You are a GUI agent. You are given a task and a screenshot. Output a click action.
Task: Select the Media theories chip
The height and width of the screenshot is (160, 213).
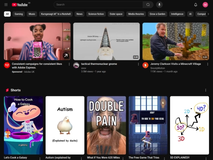coord(136,14)
